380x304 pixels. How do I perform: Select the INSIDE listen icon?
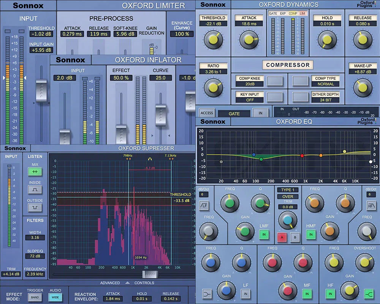tap(35, 189)
